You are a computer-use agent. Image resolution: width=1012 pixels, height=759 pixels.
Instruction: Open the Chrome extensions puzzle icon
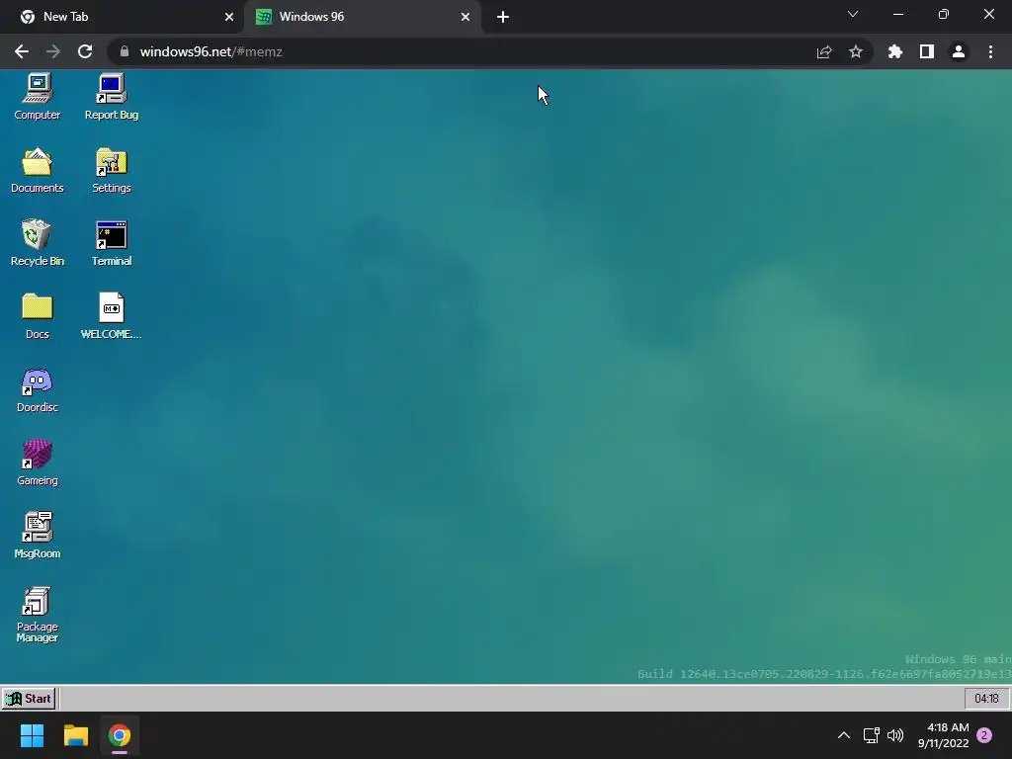click(895, 51)
